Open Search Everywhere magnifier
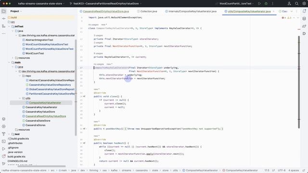Image resolution: width=308 pixels, height=173 pixels. tap(296, 3)
